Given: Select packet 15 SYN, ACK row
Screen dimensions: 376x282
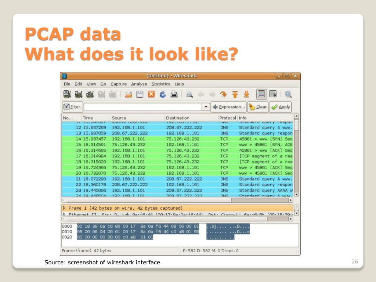Looking at the screenshot, I should tap(177, 145).
